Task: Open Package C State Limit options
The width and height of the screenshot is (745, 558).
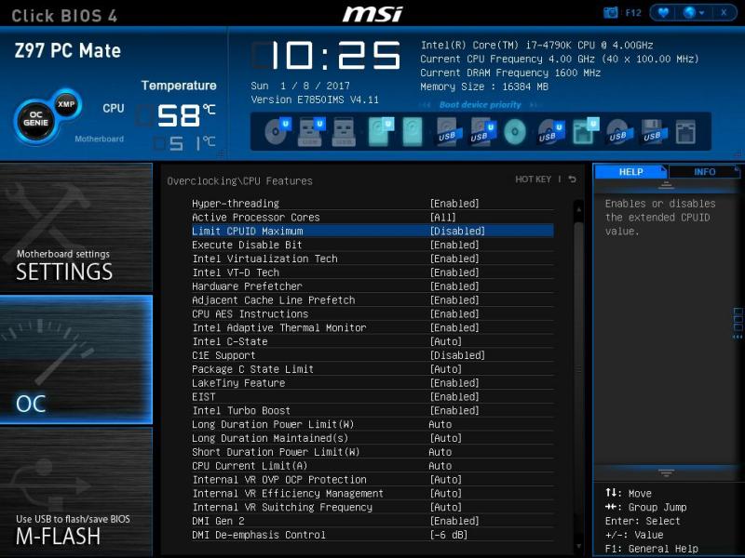Action: coord(372,368)
